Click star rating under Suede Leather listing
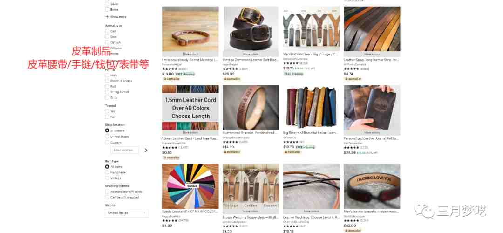This screenshot has height=233, width=503. [x=170, y=220]
